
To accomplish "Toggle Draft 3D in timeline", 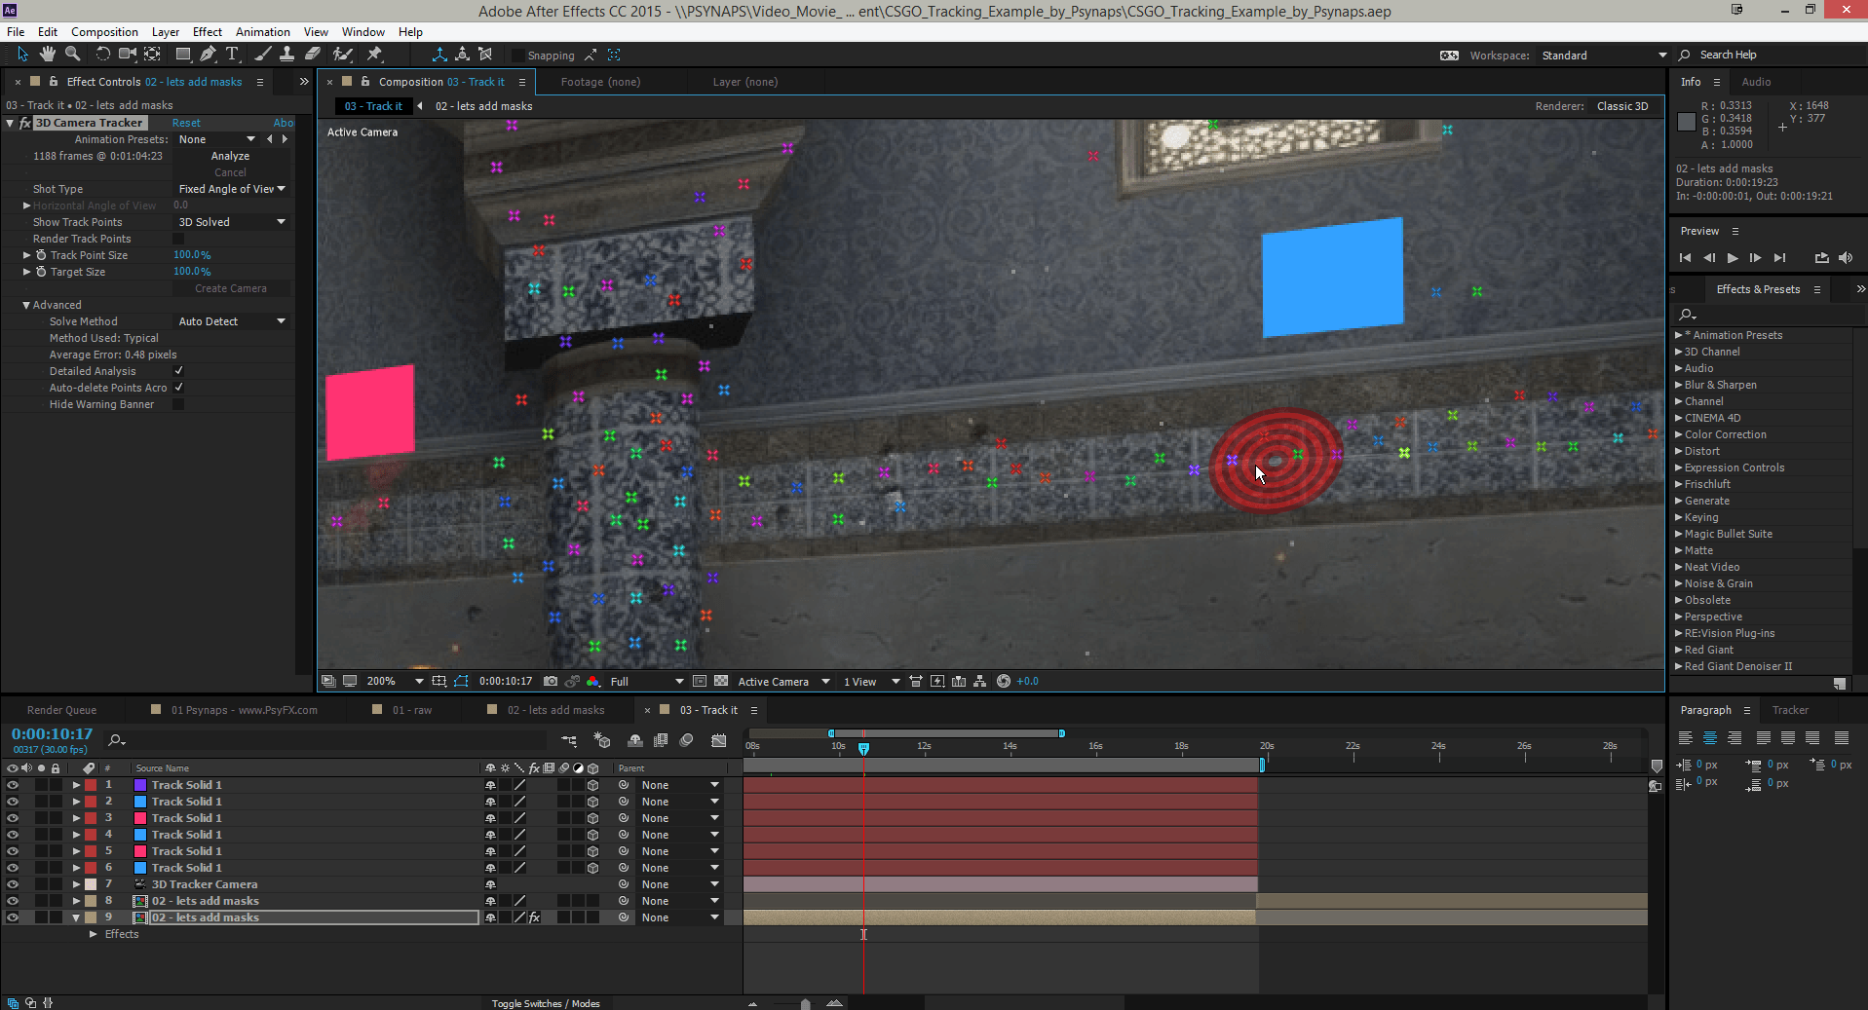I will [x=601, y=740].
